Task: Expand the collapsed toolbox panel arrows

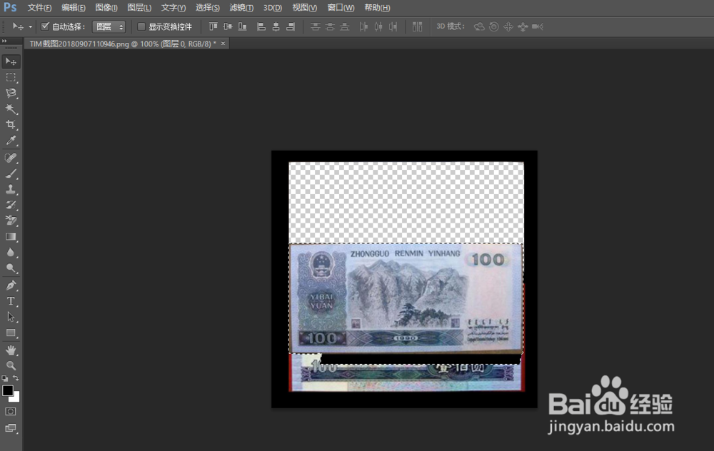Action: pyautogui.click(x=4, y=41)
